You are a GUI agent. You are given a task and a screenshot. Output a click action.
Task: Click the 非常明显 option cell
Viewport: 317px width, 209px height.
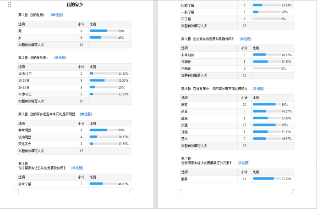pos(46,130)
